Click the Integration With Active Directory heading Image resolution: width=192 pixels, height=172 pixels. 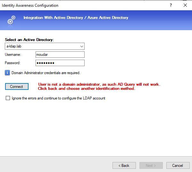76,18
